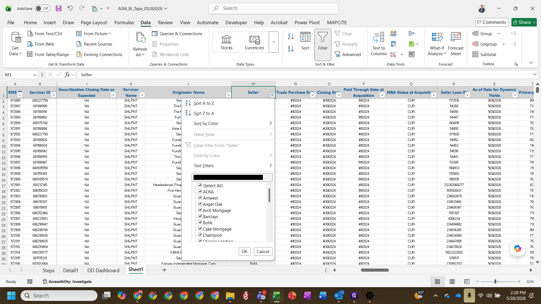Open What-If Analysis dropdown
541x304 pixels.
coord(437,44)
